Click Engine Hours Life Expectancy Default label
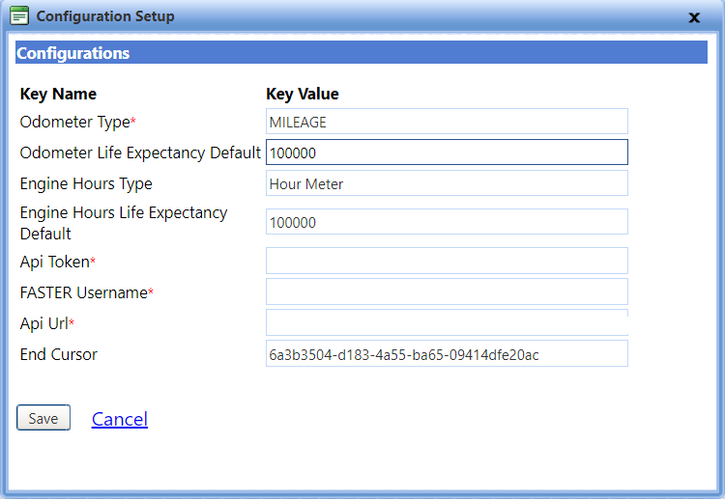The image size is (725, 499). (124, 223)
